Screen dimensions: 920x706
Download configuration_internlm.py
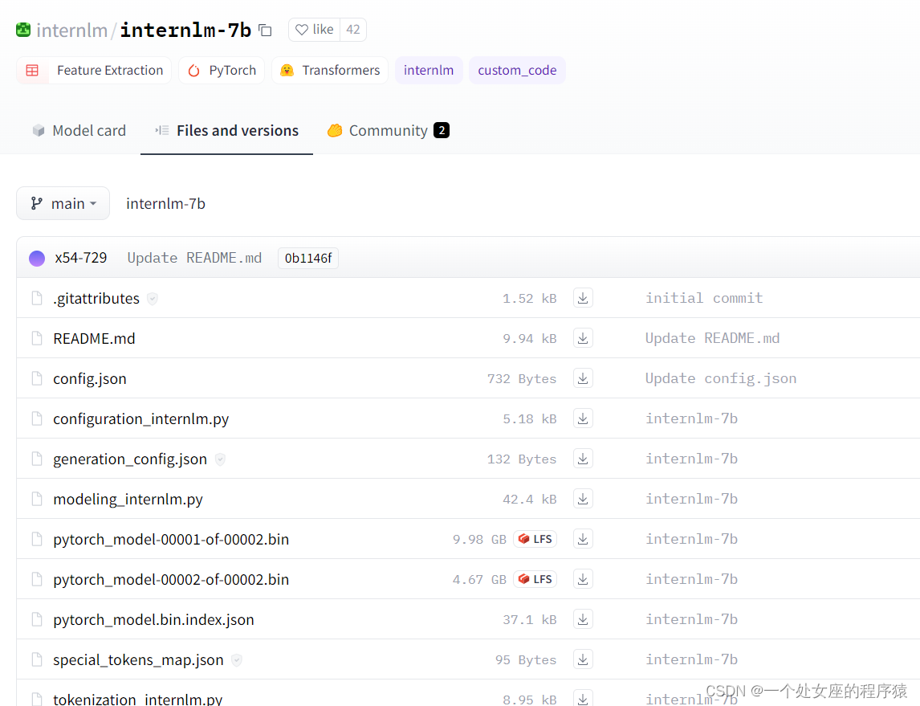pos(583,418)
